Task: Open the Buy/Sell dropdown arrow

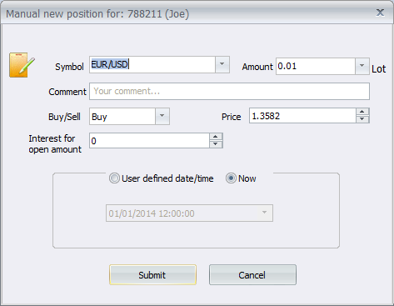Action: [162, 116]
